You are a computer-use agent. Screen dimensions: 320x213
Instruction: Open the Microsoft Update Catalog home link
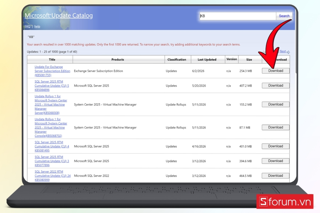pyautogui.click(x=59, y=15)
